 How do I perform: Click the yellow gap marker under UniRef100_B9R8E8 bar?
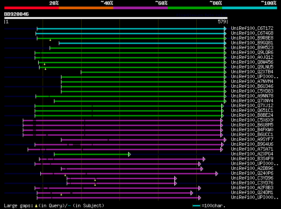tap(50, 40)
